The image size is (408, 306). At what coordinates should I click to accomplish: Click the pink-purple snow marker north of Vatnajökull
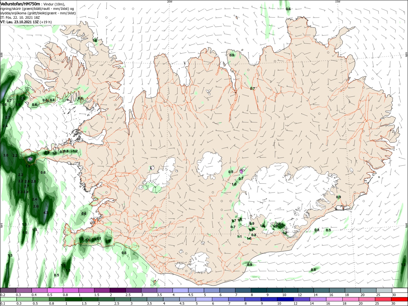point(241,171)
